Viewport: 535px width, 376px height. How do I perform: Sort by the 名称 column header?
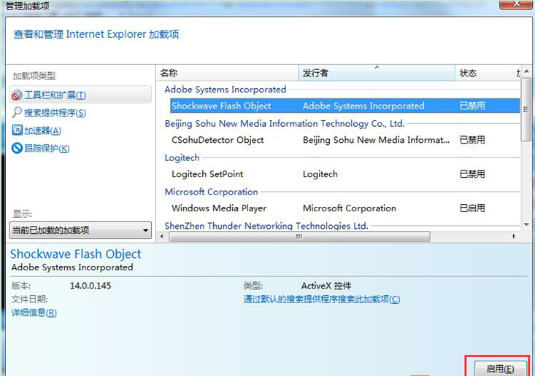(x=228, y=73)
